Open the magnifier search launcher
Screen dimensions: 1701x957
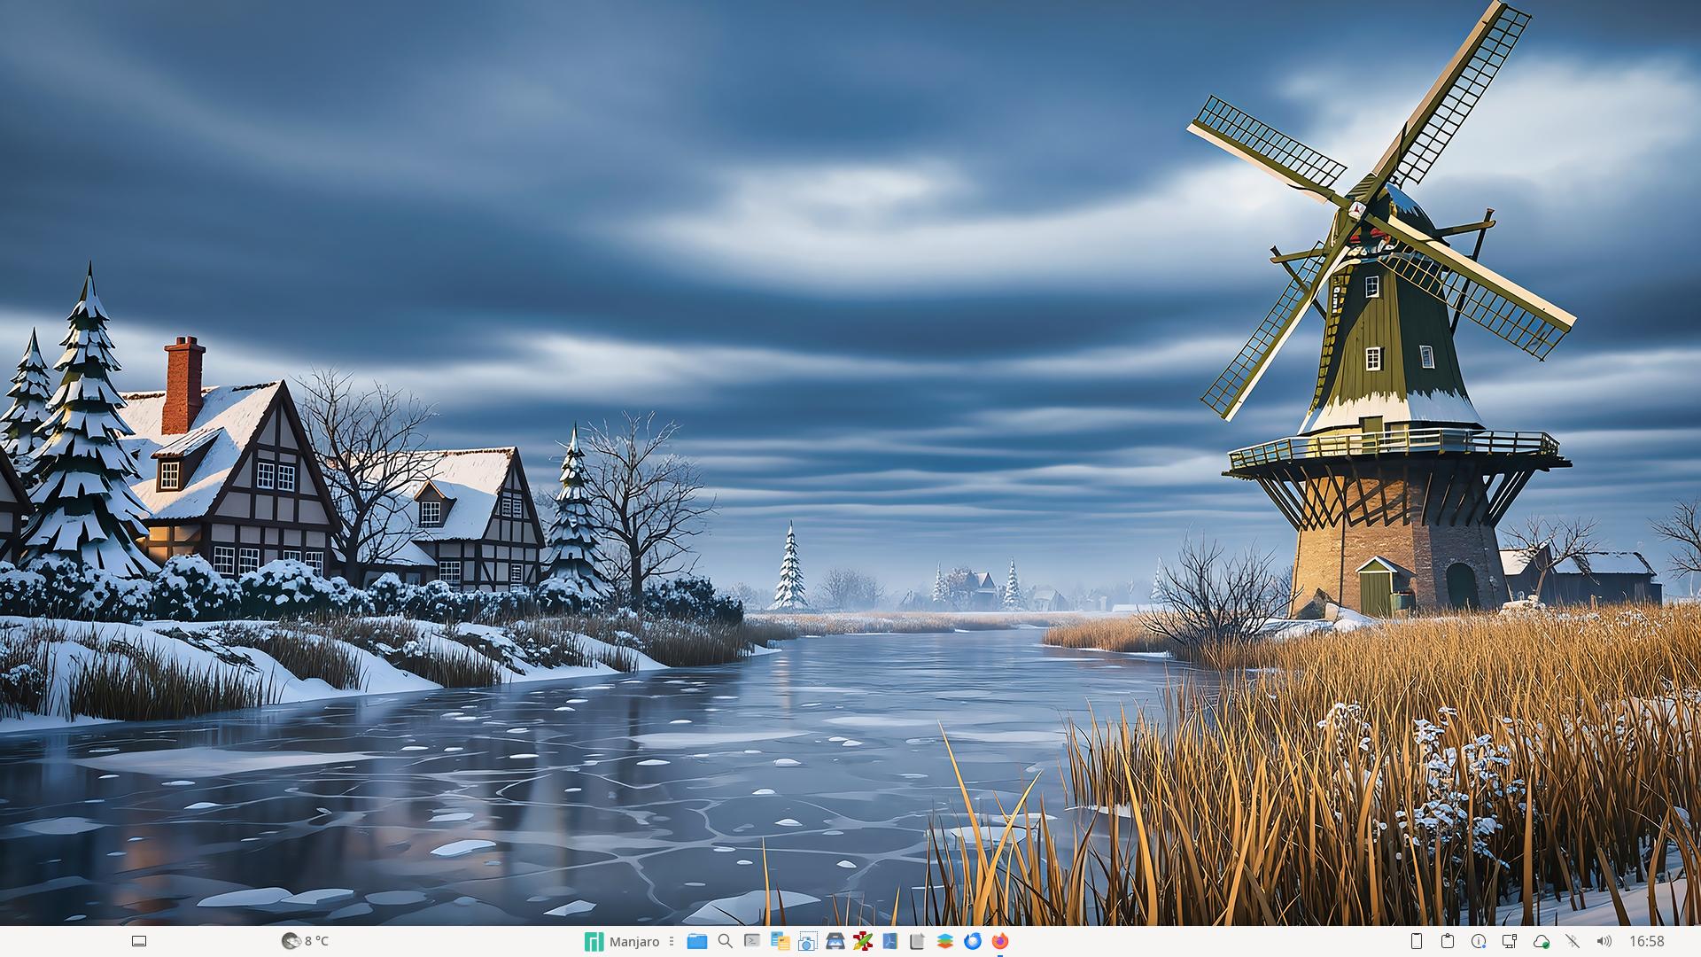(725, 941)
